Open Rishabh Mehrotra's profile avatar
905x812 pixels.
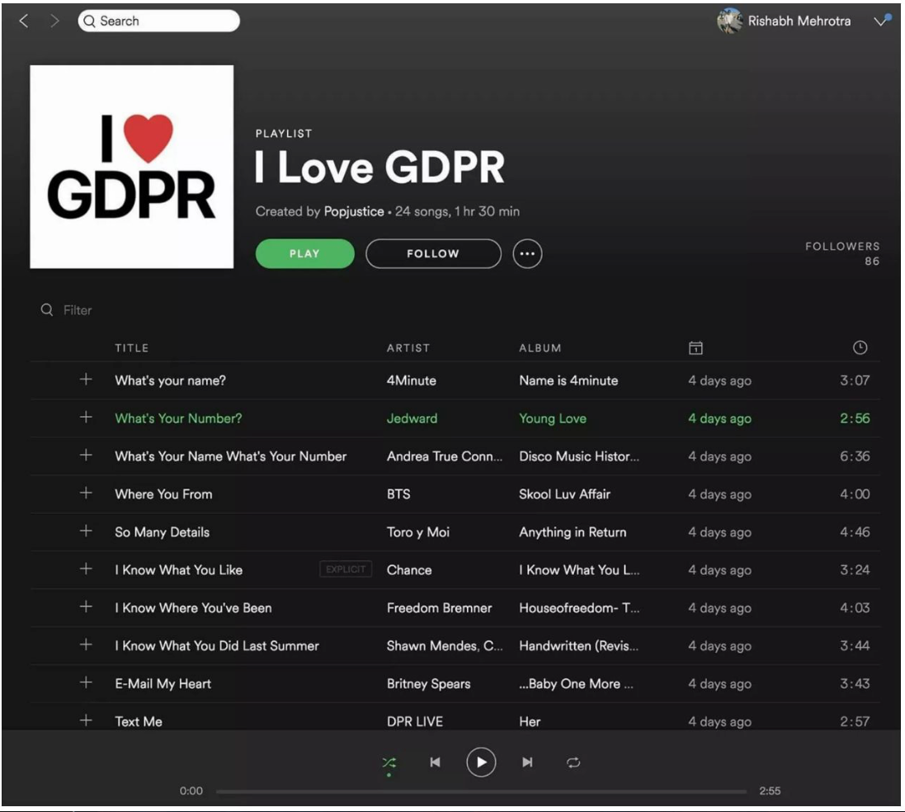(x=729, y=21)
